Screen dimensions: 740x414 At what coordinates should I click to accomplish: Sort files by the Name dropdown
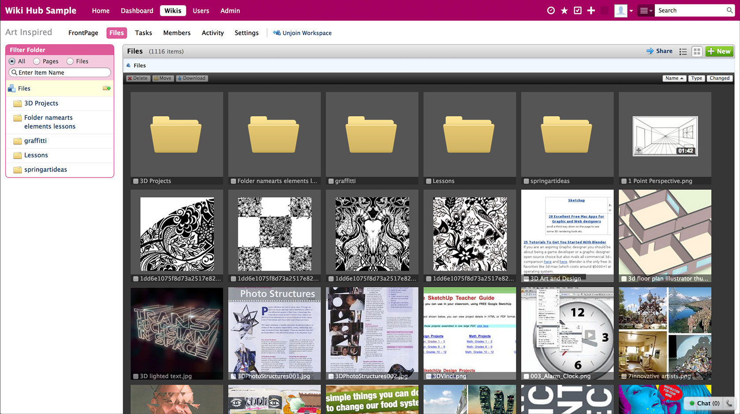click(x=674, y=78)
